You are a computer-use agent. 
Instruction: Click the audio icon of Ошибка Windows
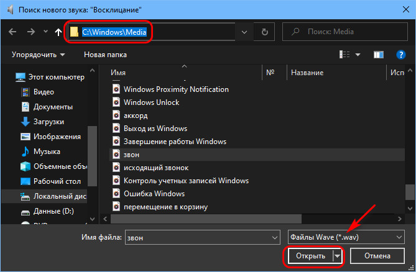pyautogui.click(x=116, y=193)
